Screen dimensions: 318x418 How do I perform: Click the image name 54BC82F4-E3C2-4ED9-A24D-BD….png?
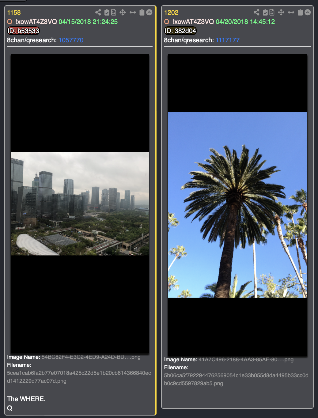[x=91, y=357]
